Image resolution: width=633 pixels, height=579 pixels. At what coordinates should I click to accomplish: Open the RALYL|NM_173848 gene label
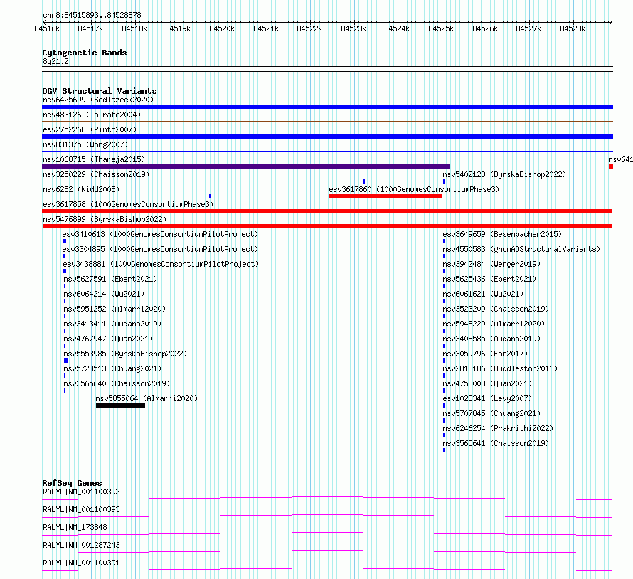coord(75,527)
